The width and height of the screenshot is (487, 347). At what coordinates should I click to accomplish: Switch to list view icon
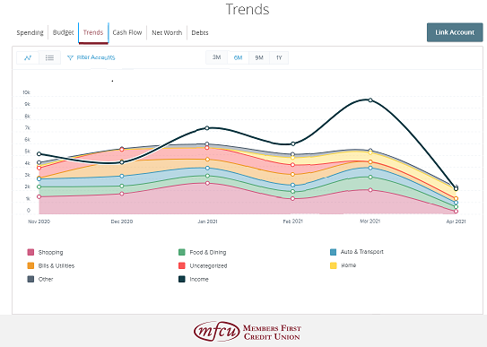click(x=49, y=57)
